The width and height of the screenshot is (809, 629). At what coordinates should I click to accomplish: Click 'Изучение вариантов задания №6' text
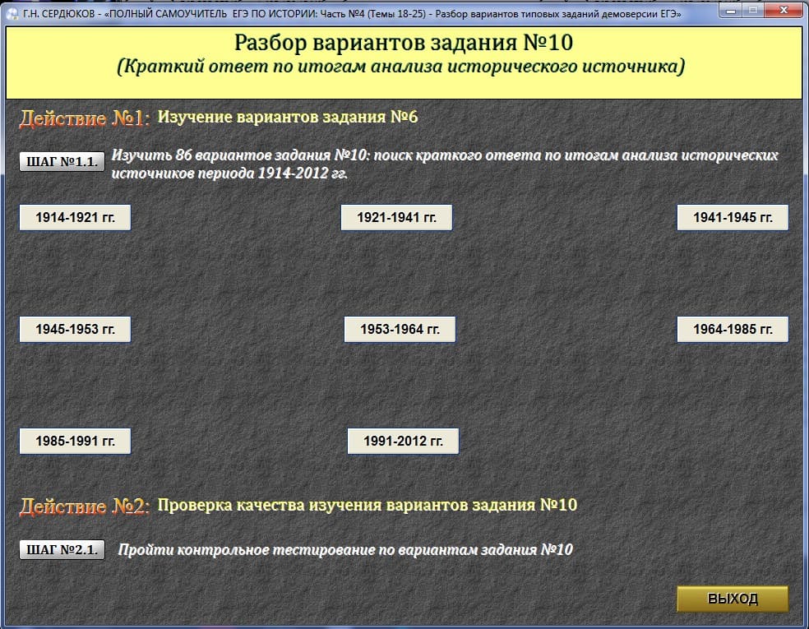(288, 117)
